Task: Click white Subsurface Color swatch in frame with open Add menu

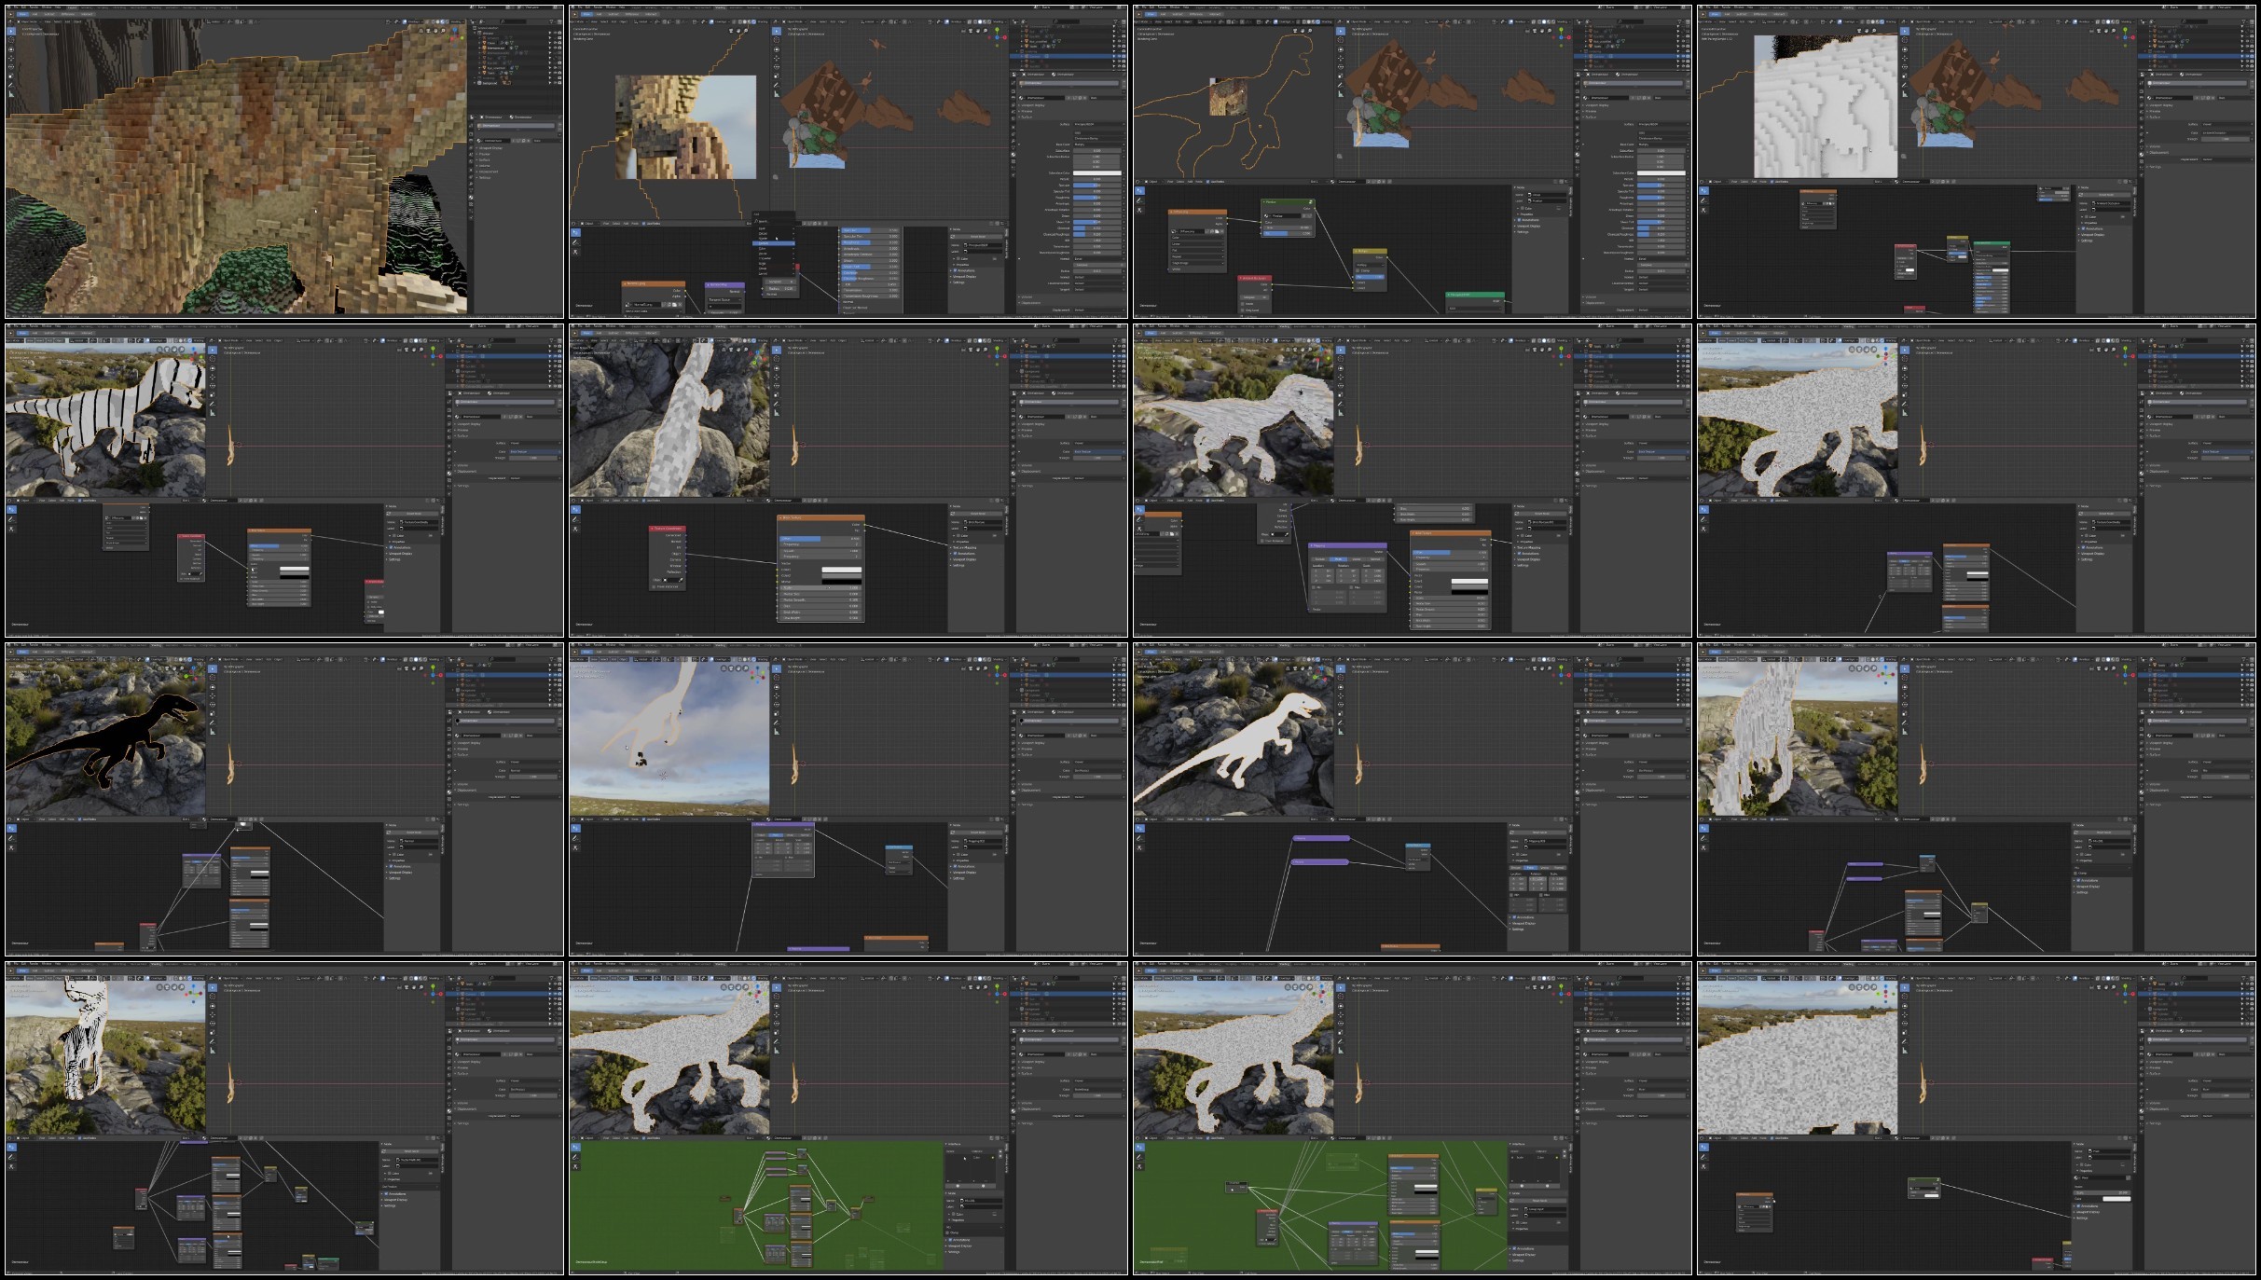Action: (1097, 173)
